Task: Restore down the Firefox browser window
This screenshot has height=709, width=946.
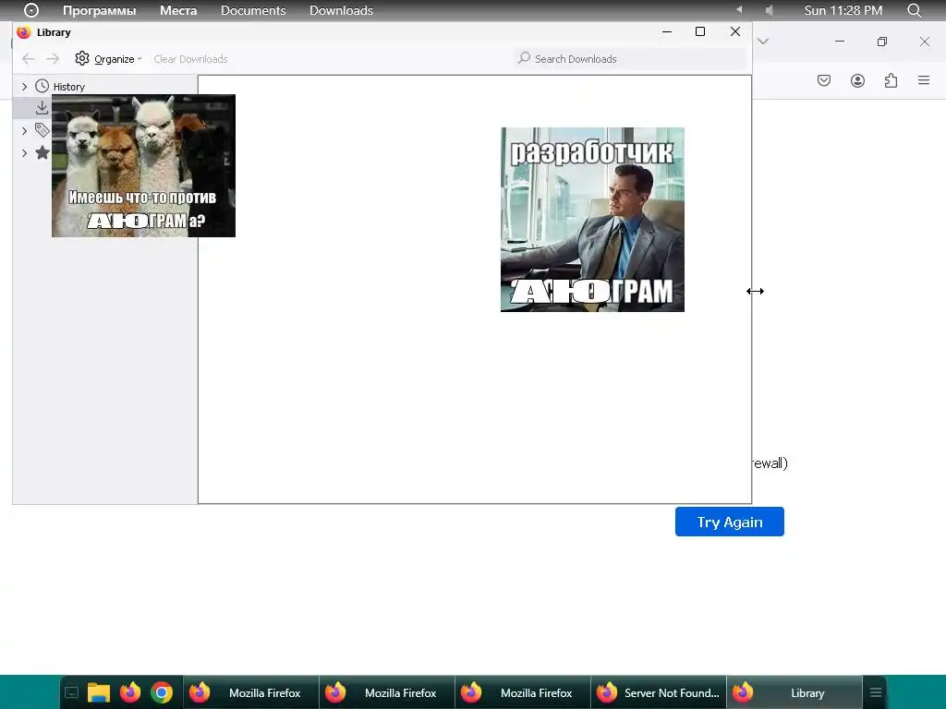Action: pos(882,42)
